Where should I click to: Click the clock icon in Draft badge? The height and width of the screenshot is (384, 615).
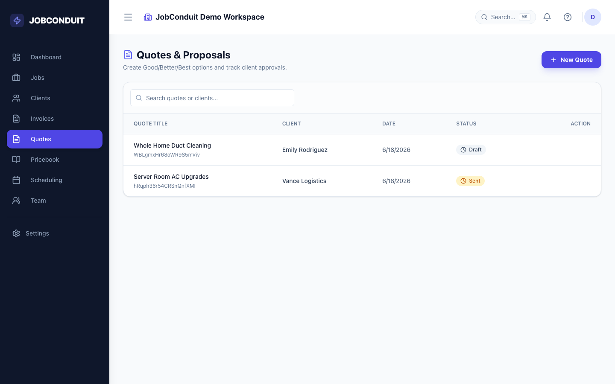(463, 150)
